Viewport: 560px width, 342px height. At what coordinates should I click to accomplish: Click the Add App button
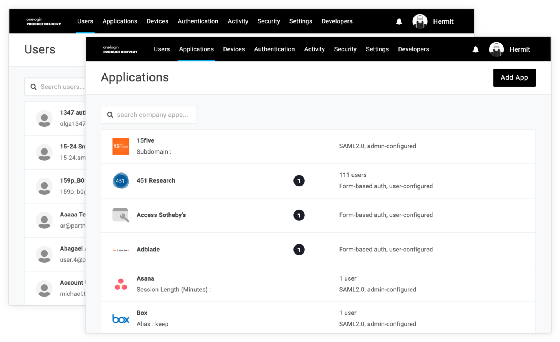click(x=514, y=77)
